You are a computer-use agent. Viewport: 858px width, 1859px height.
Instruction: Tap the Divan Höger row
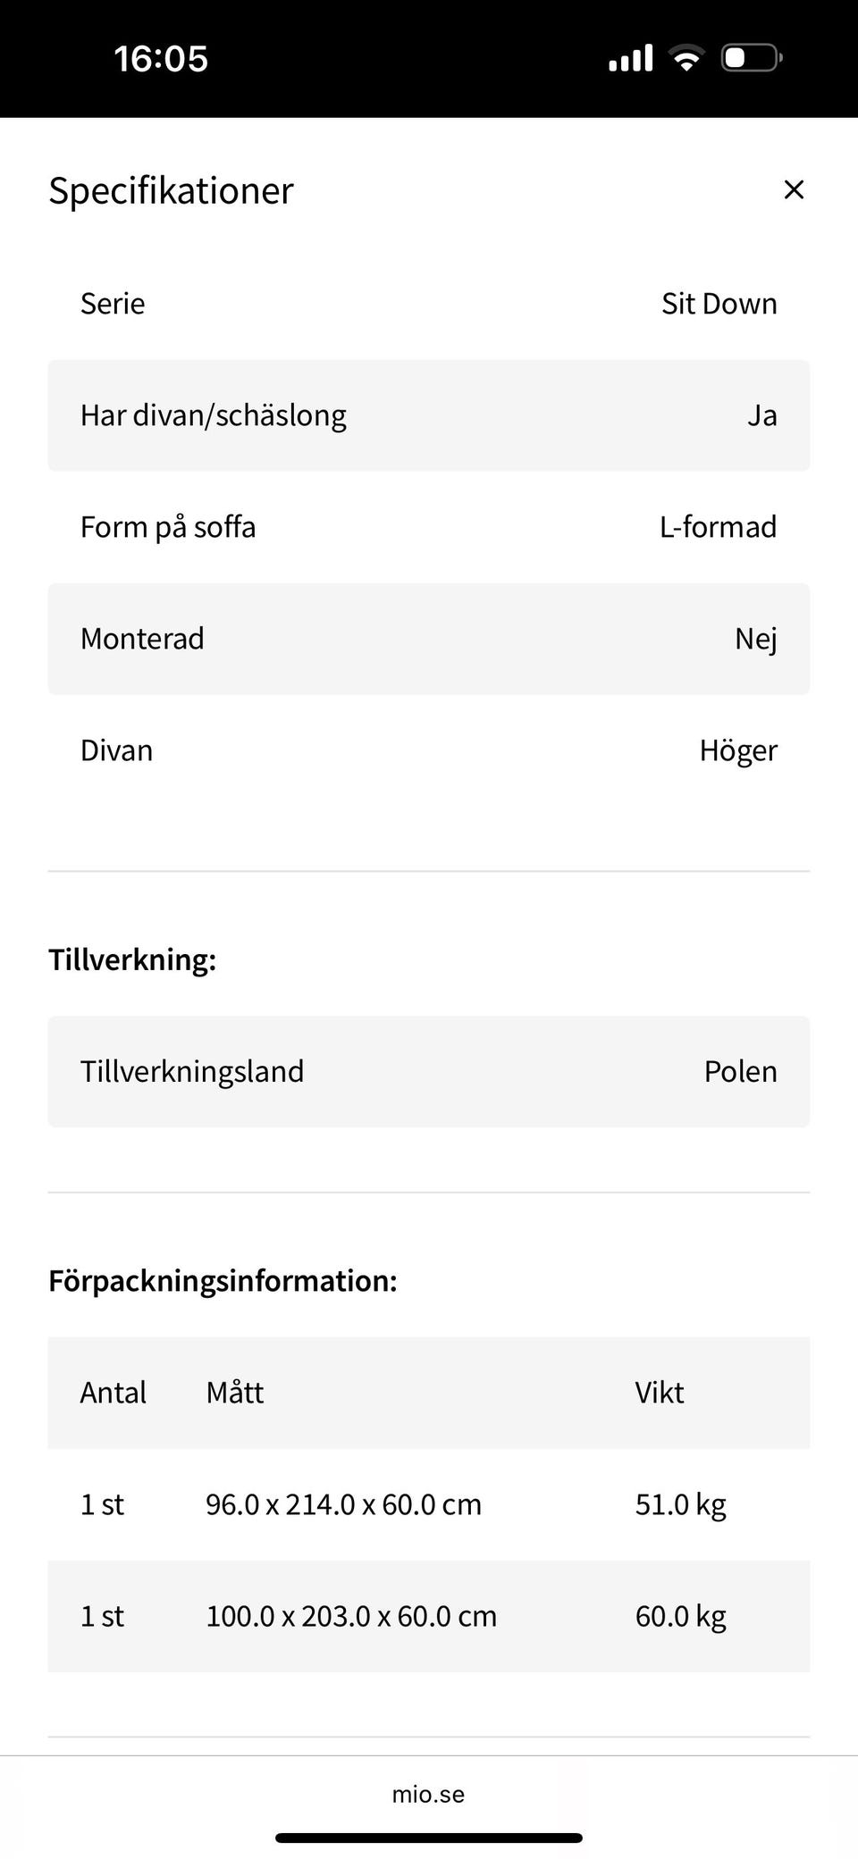[x=429, y=750]
